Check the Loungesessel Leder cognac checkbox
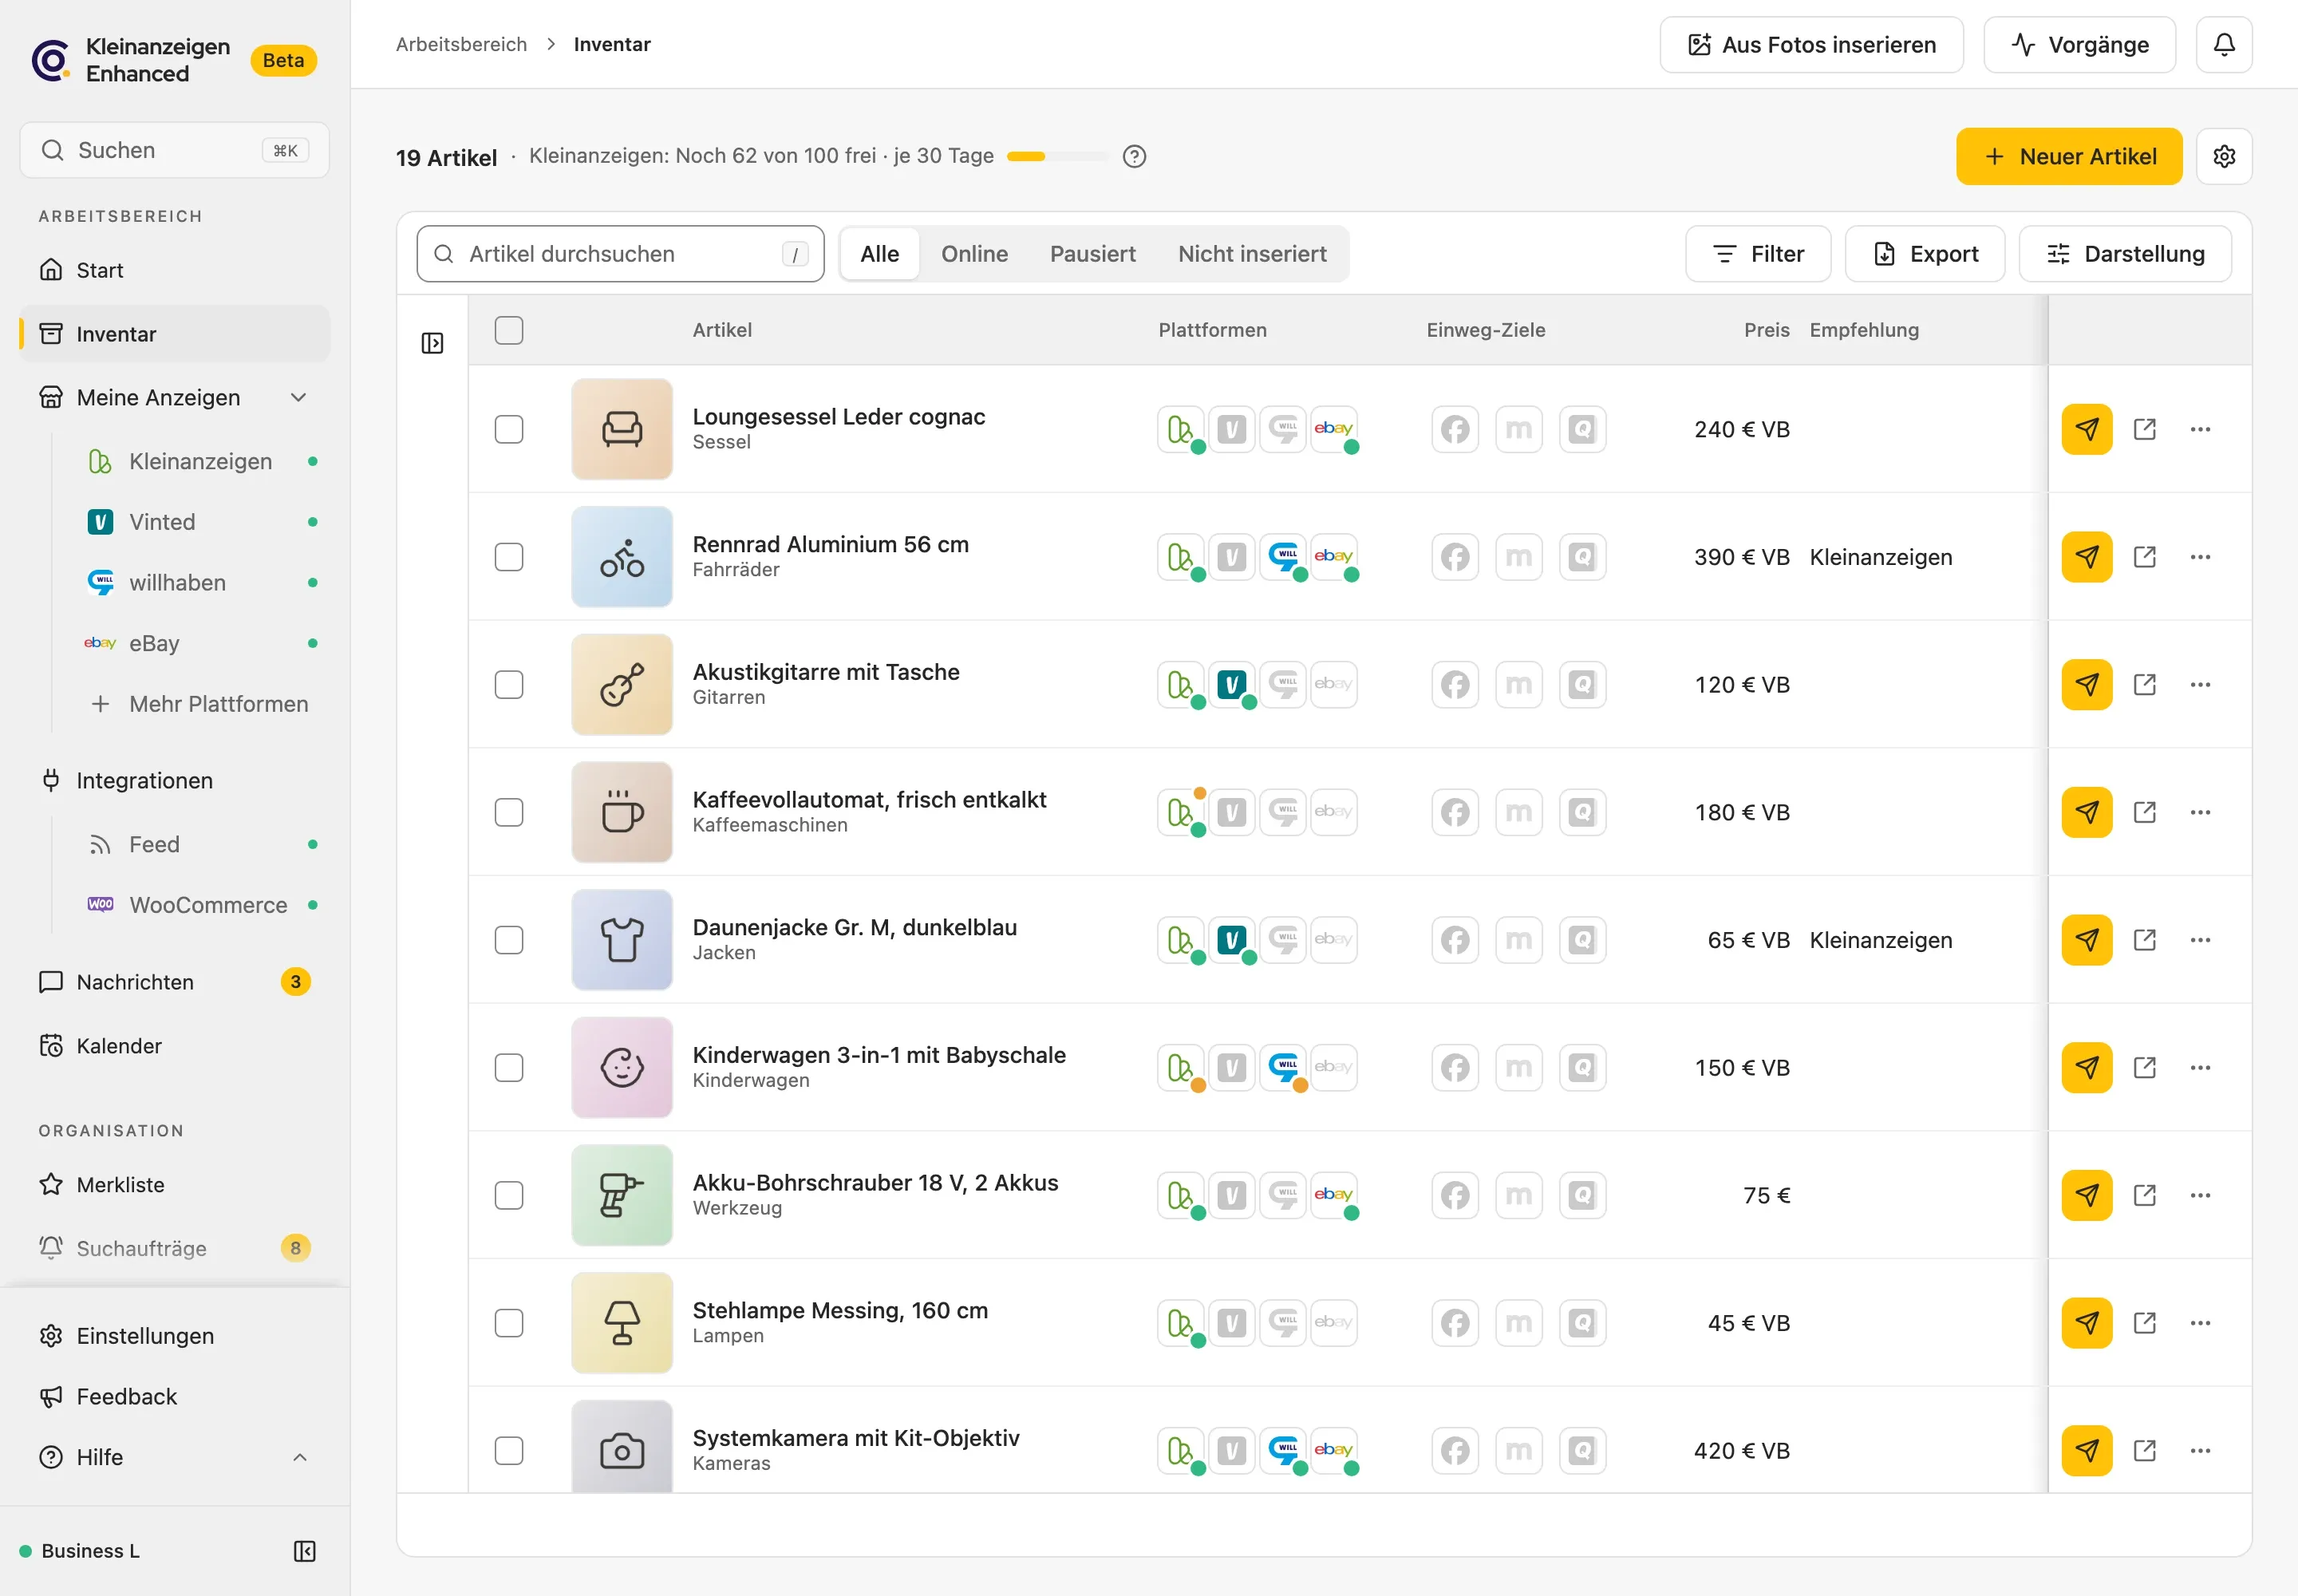The image size is (2298, 1596). click(509, 429)
